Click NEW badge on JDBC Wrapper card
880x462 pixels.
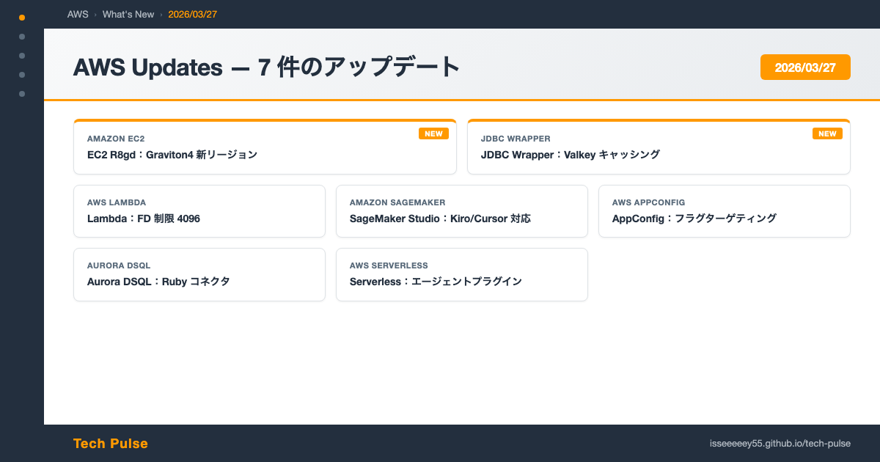point(827,133)
